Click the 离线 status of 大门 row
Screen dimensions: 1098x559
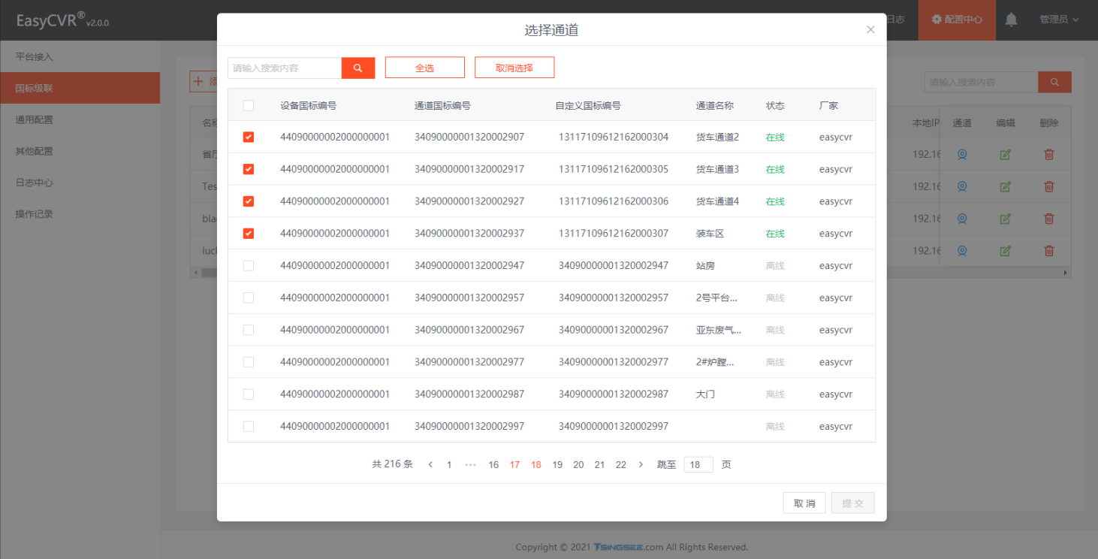pyautogui.click(x=775, y=394)
